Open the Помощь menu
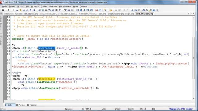Image resolution: width=198 pixels, height=111 pixels. (x=83, y=6)
